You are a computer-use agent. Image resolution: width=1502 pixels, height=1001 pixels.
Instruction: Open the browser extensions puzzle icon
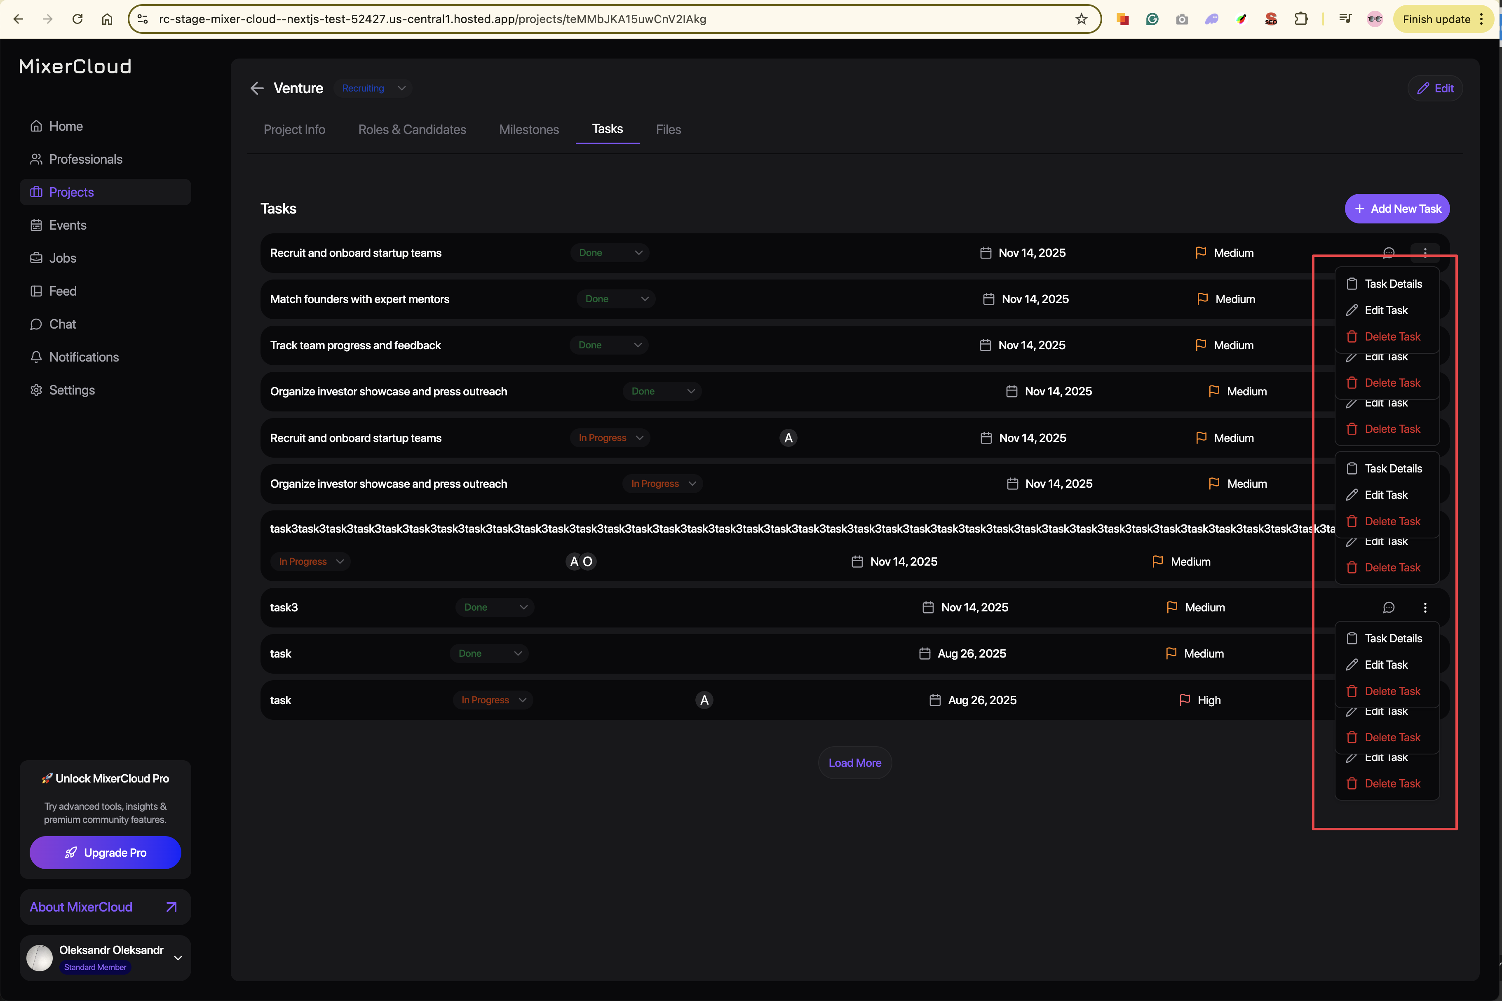1300,19
